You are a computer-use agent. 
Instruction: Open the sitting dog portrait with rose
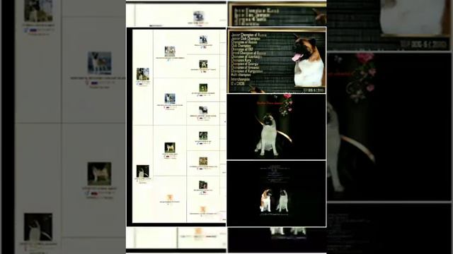click(277, 126)
